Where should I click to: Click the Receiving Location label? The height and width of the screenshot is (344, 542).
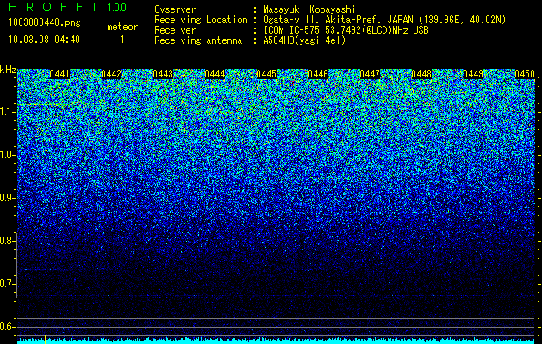coord(201,20)
